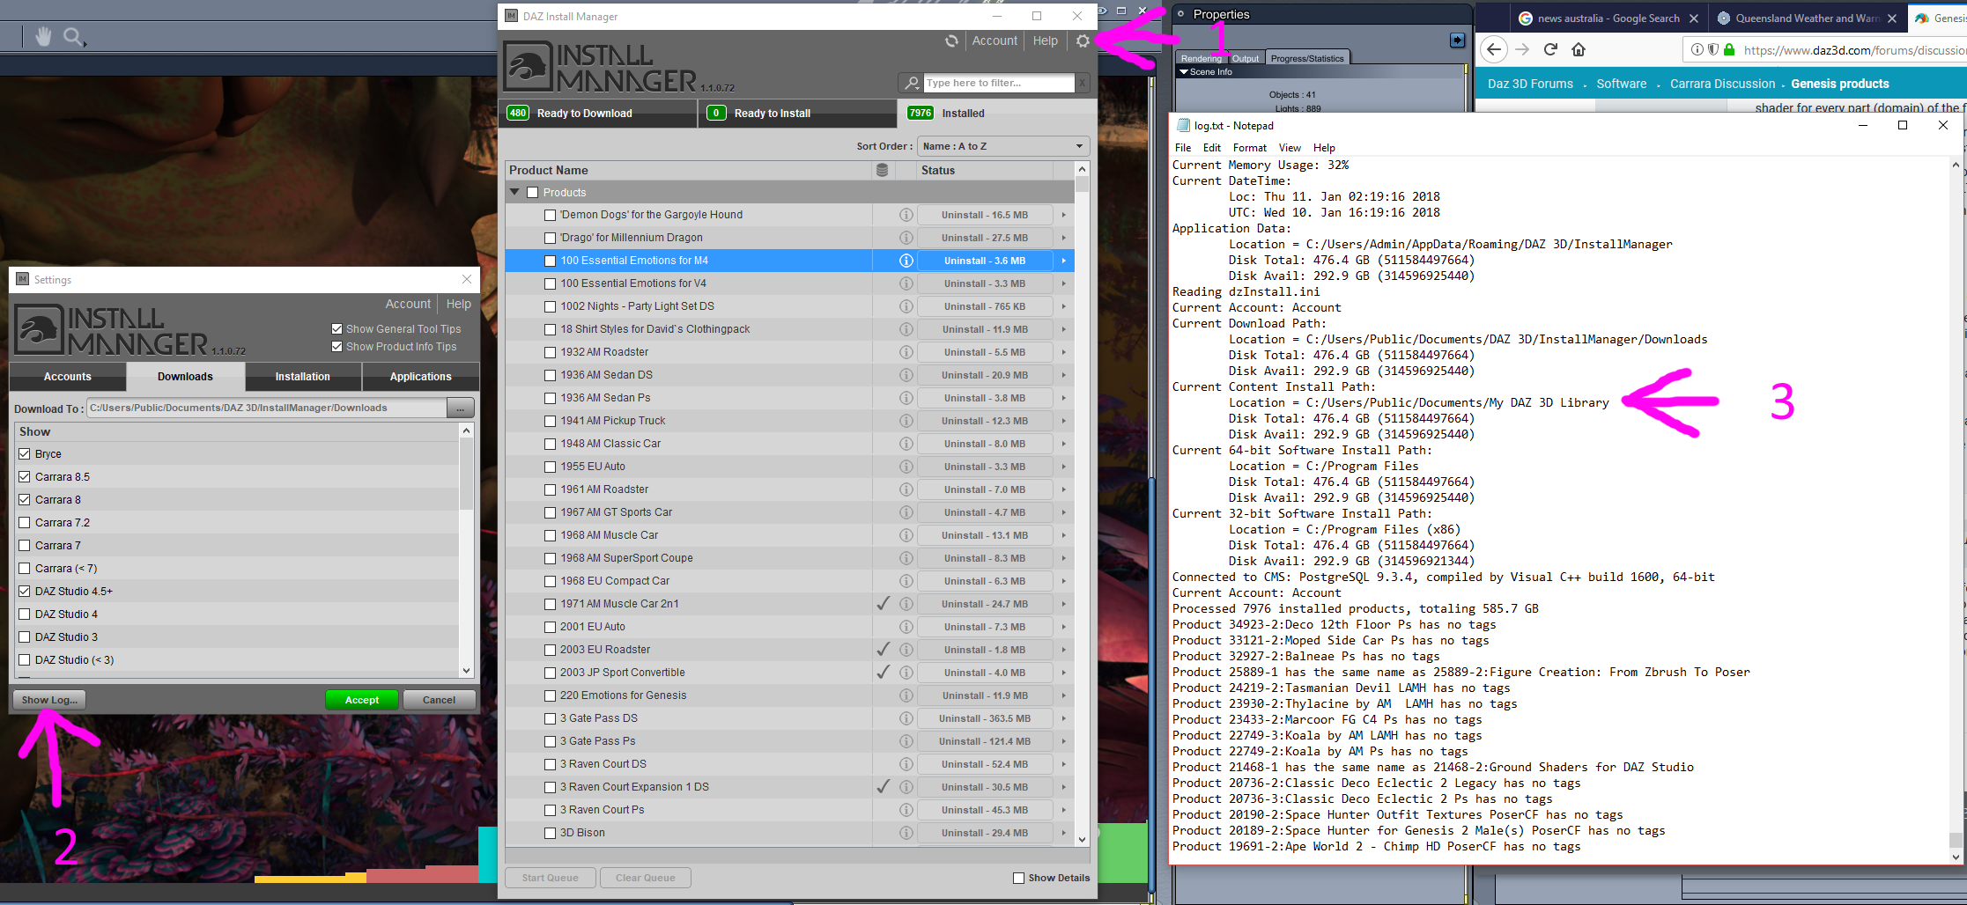Enable the Show Details checkbox
Screen dimensions: 1967x905
pos(1019,878)
